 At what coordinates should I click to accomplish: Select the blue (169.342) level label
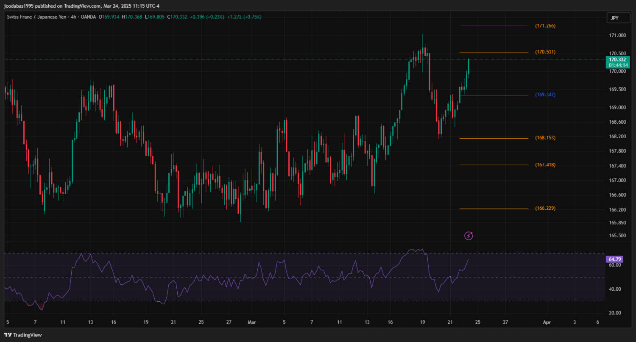[x=545, y=95]
